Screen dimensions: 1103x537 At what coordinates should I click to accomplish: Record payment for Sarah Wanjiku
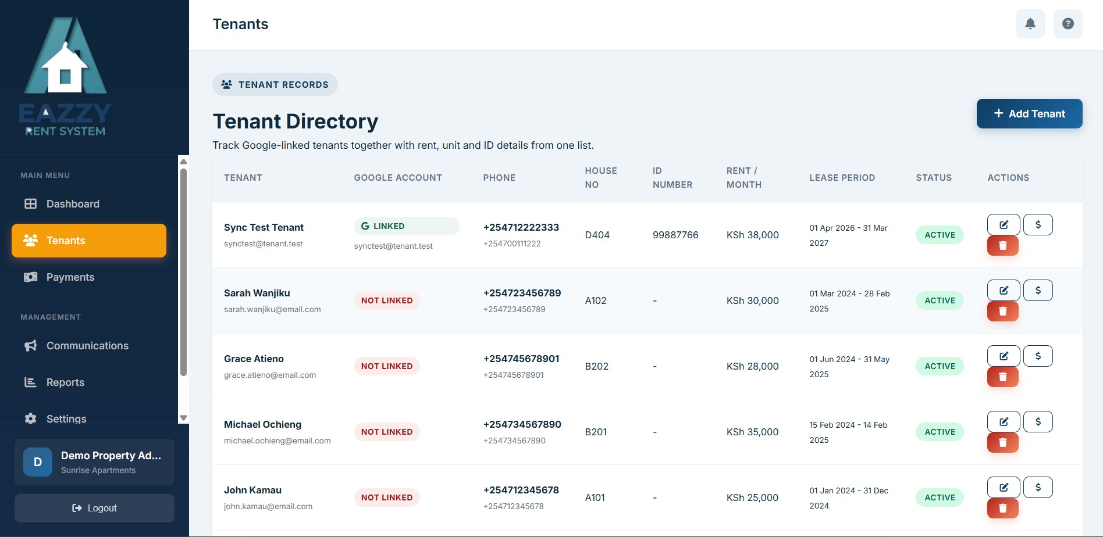pyautogui.click(x=1038, y=291)
